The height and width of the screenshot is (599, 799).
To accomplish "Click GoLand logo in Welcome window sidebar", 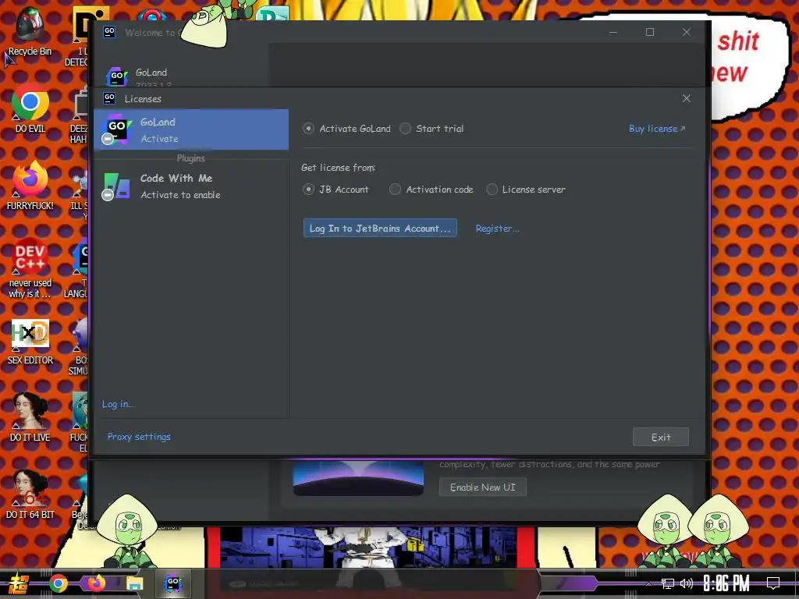I will click(117, 76).
